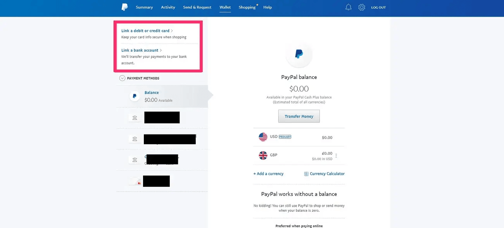Select the first bank account icon

pyautogui.click(x=135, y=117)
